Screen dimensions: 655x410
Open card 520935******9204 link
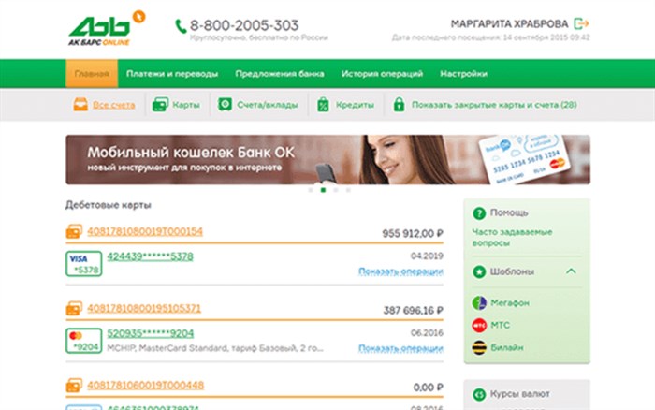(x=151, y=333)
